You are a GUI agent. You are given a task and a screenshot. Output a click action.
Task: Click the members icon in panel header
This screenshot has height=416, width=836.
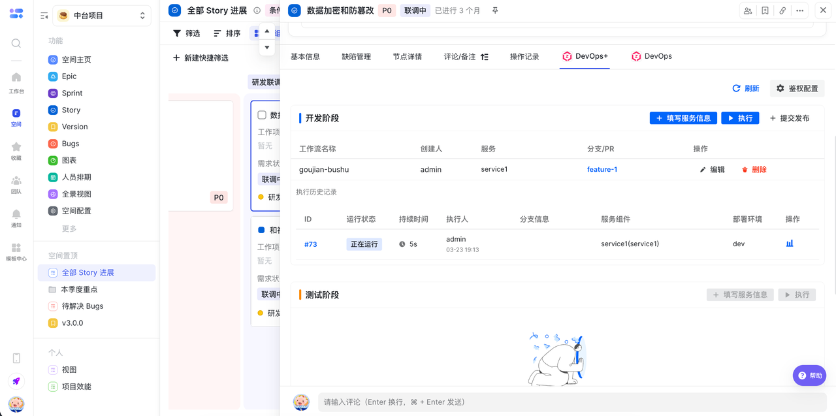[x=748, y=10]
